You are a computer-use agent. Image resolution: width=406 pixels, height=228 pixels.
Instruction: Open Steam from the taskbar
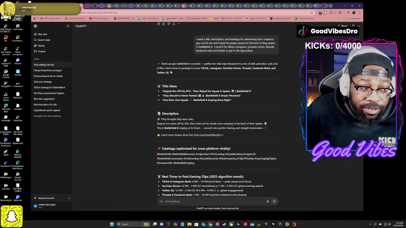point(224,224)
